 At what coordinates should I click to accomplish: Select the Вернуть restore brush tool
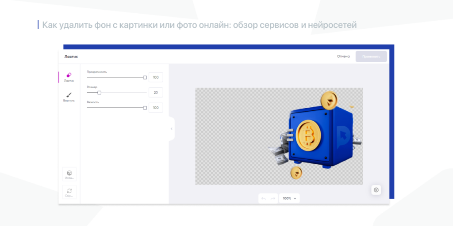pyautogui.click(x=69, y=97)
